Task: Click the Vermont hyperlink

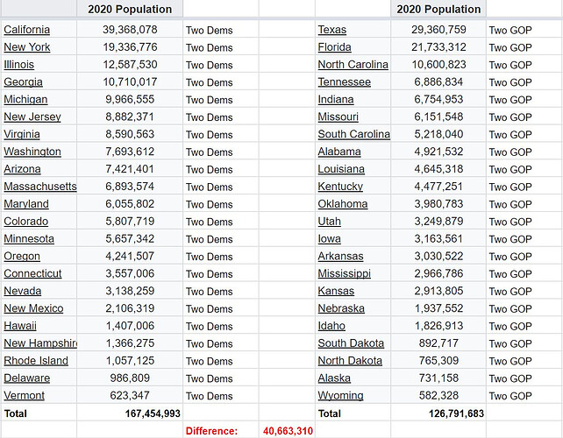Action: click(24, 396)
